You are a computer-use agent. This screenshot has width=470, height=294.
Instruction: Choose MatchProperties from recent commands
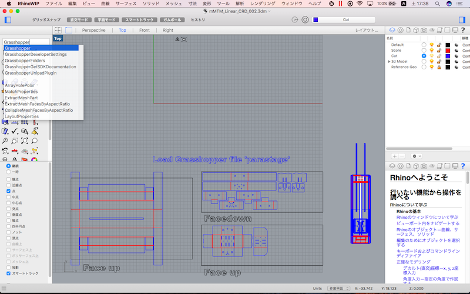point(21,92)
